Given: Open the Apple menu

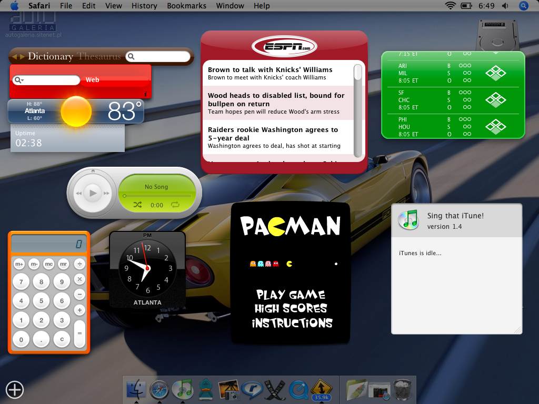Looking at the screenshot, I should coord(15,5).
